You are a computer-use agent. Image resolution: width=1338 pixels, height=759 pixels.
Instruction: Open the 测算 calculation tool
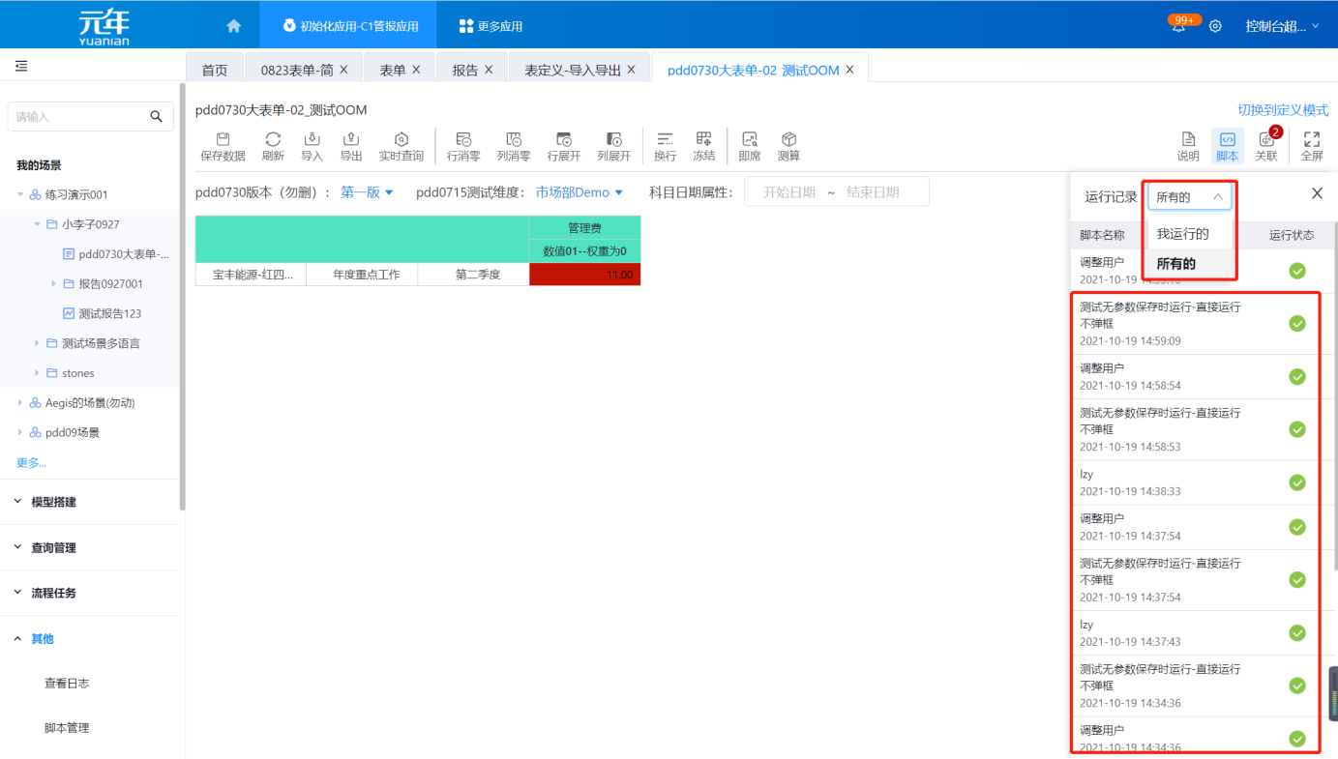click(788, 139)
